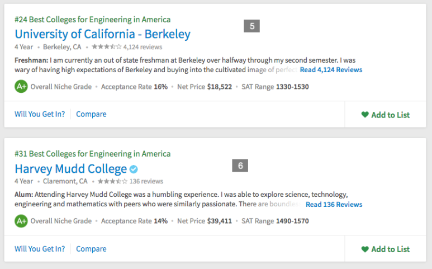
Task: Click the gray number 5 marker
Action: 252,26
